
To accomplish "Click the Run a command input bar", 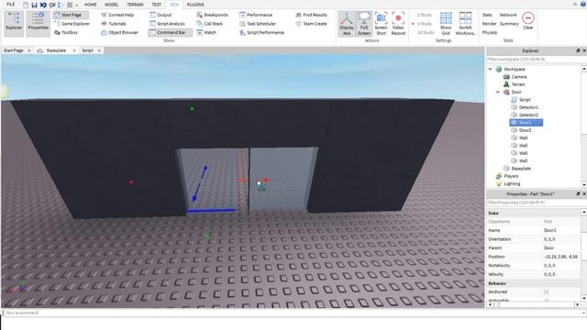I will coord(293,313).
